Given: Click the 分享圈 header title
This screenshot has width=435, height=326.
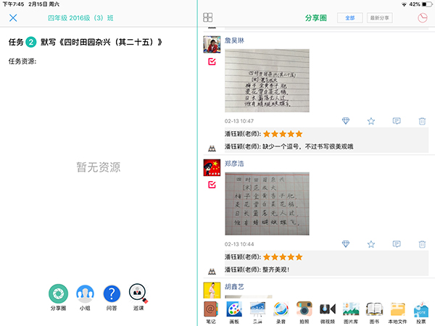Looking at the screenshot, I should (x=315, y=18).
